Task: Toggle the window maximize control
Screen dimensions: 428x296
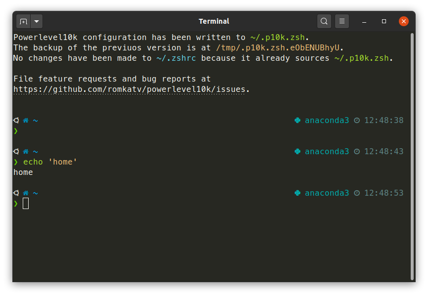Action: coord(384,21)
